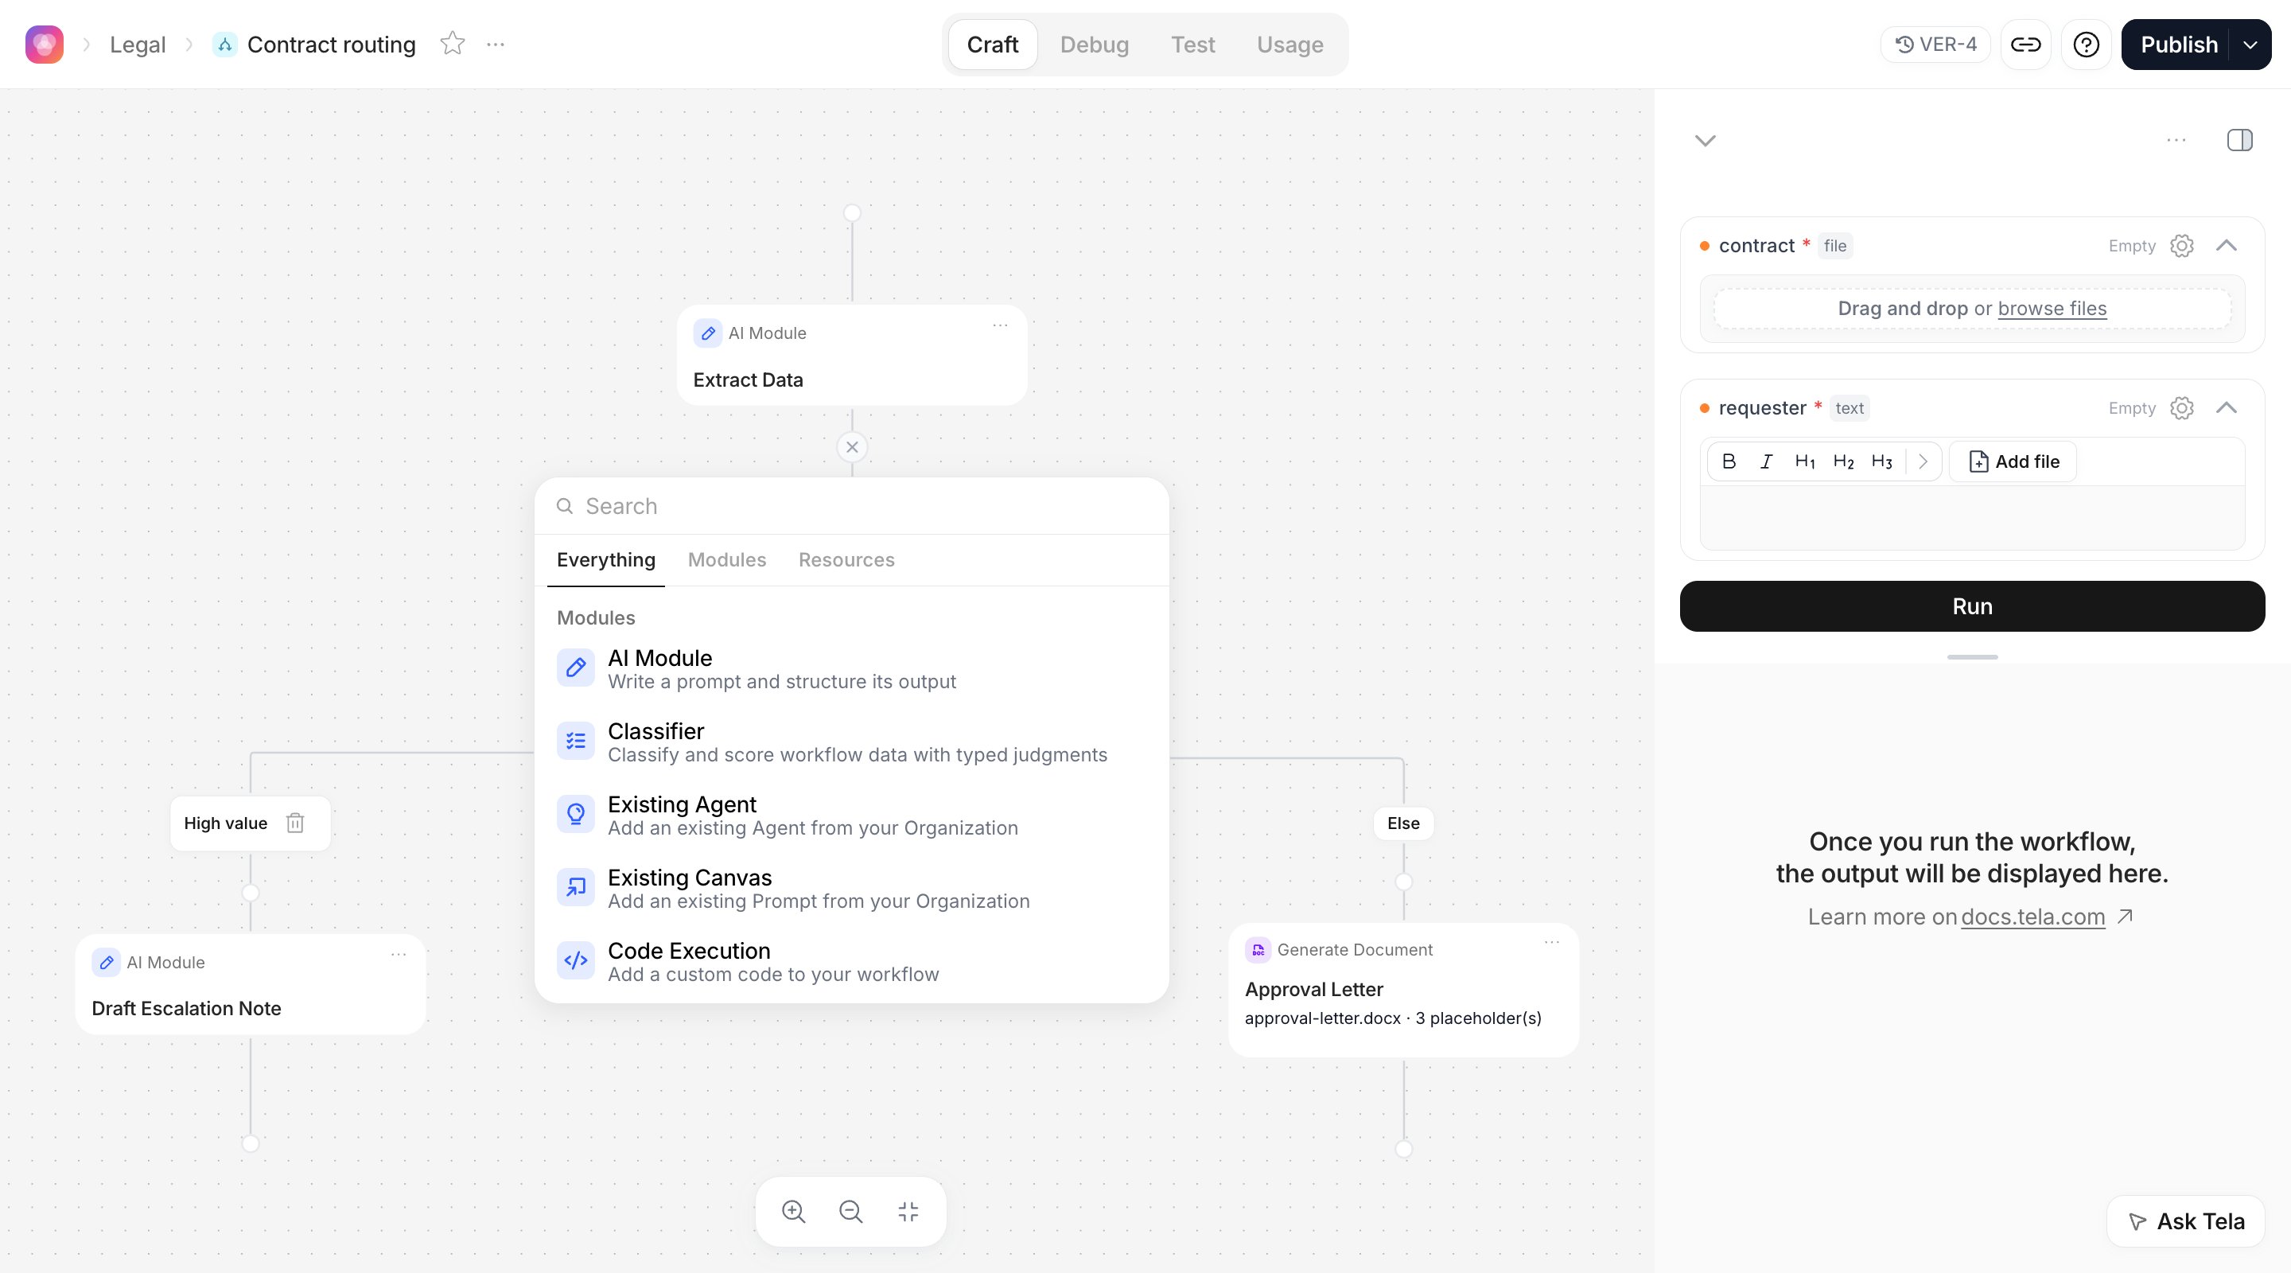
Task: Close the add-module picker with X
Action: point(852,446)
